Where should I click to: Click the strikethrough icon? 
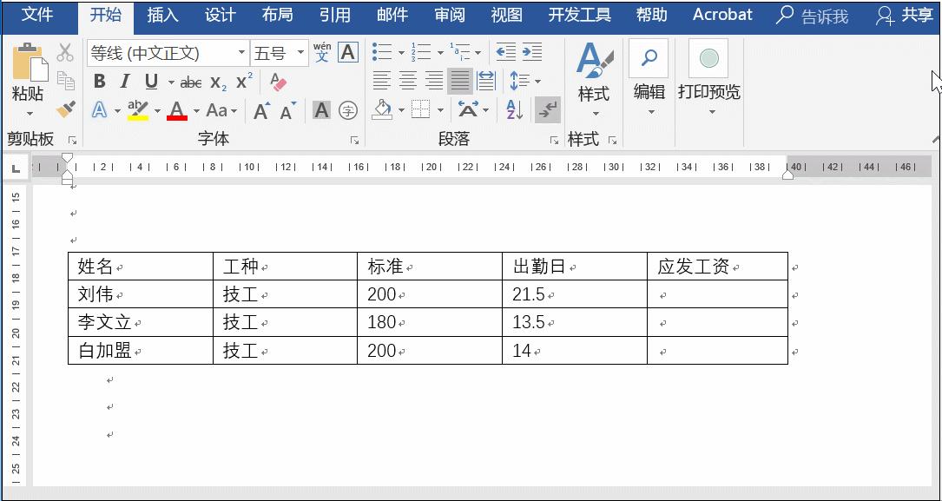(x=190, y=81)
